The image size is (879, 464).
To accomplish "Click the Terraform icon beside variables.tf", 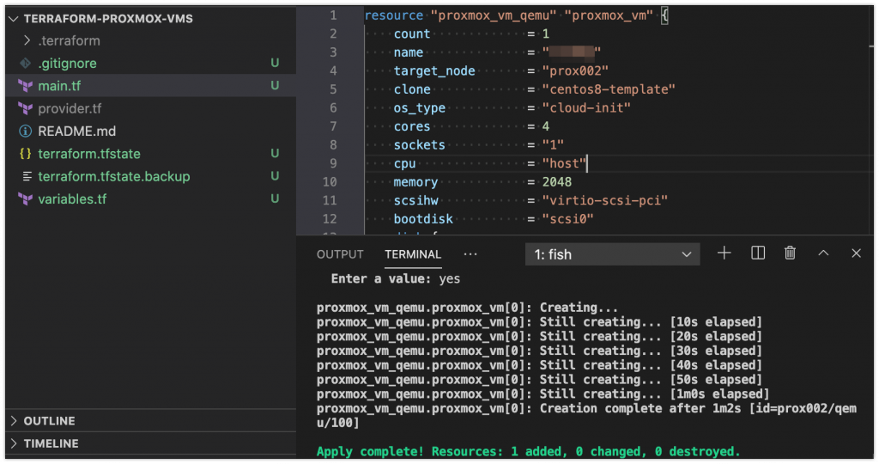I will [x=25, y=199].
